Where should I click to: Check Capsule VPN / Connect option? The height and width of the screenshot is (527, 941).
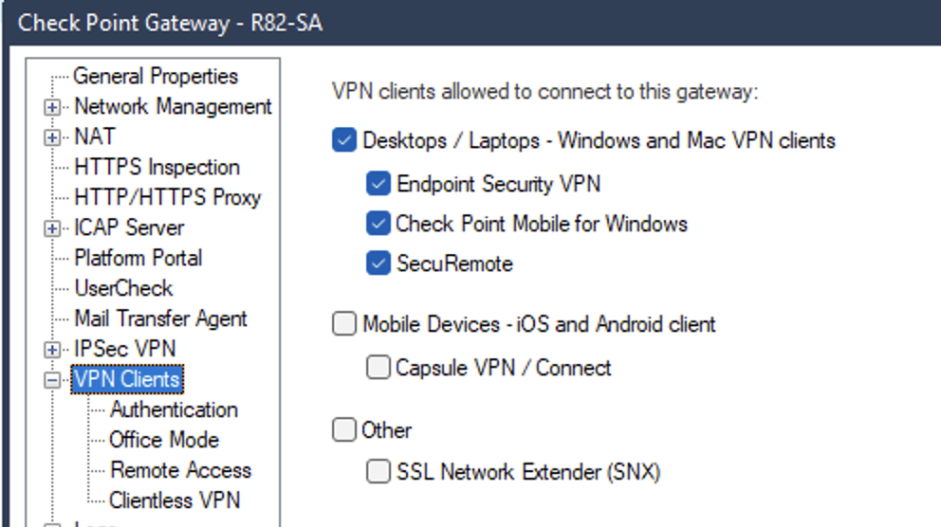click(378, 367)
